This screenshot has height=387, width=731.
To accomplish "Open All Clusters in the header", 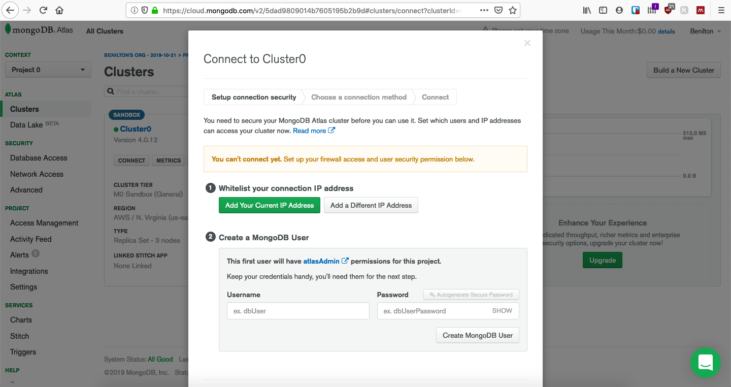I will (105, 31).
